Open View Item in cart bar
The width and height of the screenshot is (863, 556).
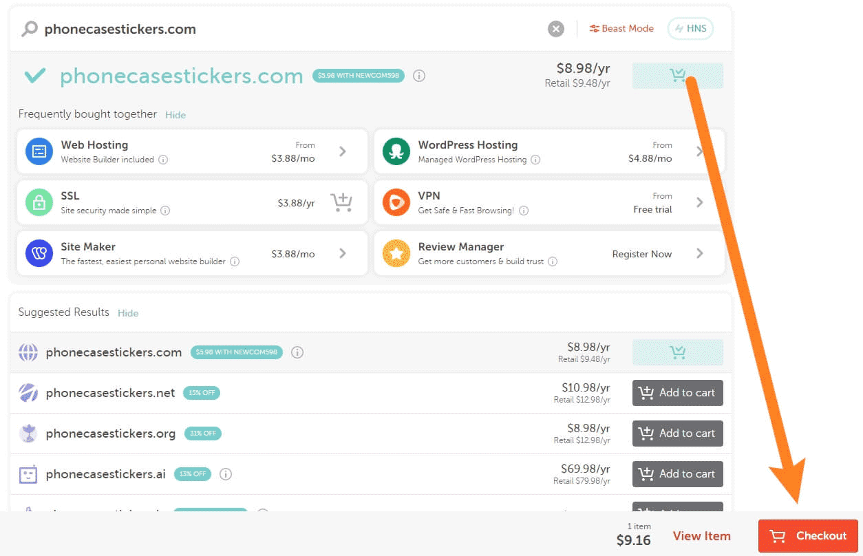(702, 536)
